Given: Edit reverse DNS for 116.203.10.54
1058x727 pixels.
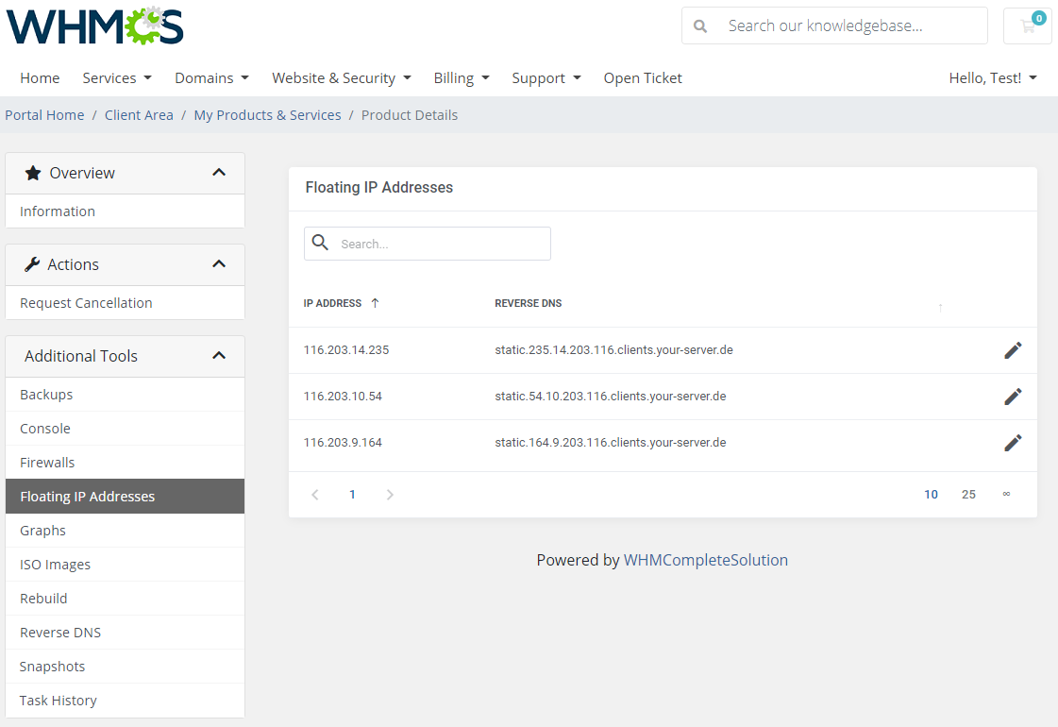Looking at the screenshot, I should 1013,397.
